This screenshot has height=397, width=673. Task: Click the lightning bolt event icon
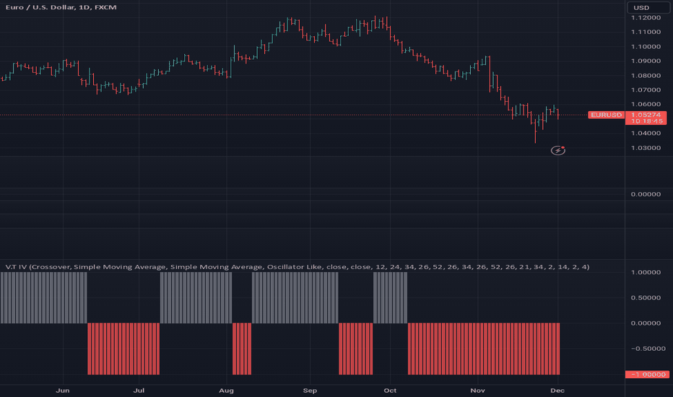tap(558, 150)
